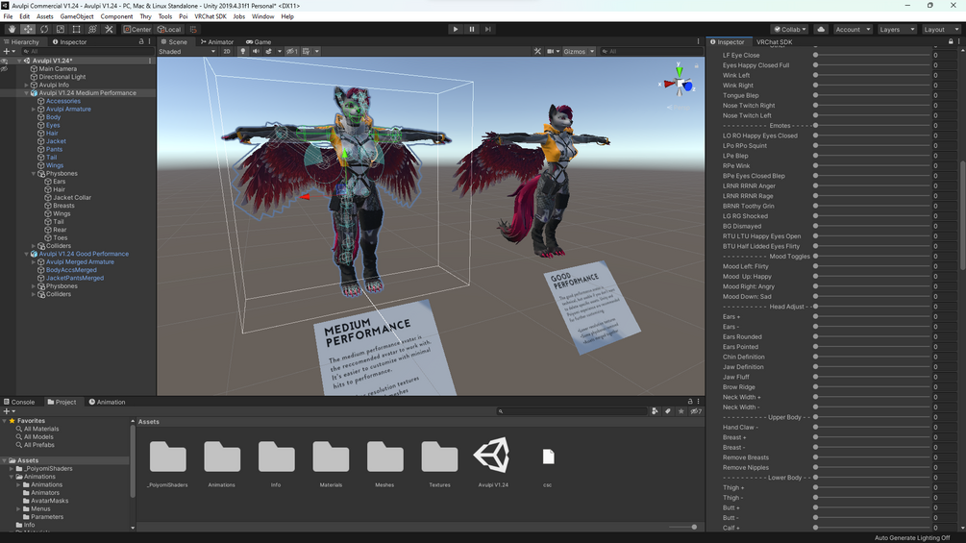Collapse Avulpi V1.24 Medium Performance object
The height and width of the screenshot is (543, 966).
click(x=27, y=93)
